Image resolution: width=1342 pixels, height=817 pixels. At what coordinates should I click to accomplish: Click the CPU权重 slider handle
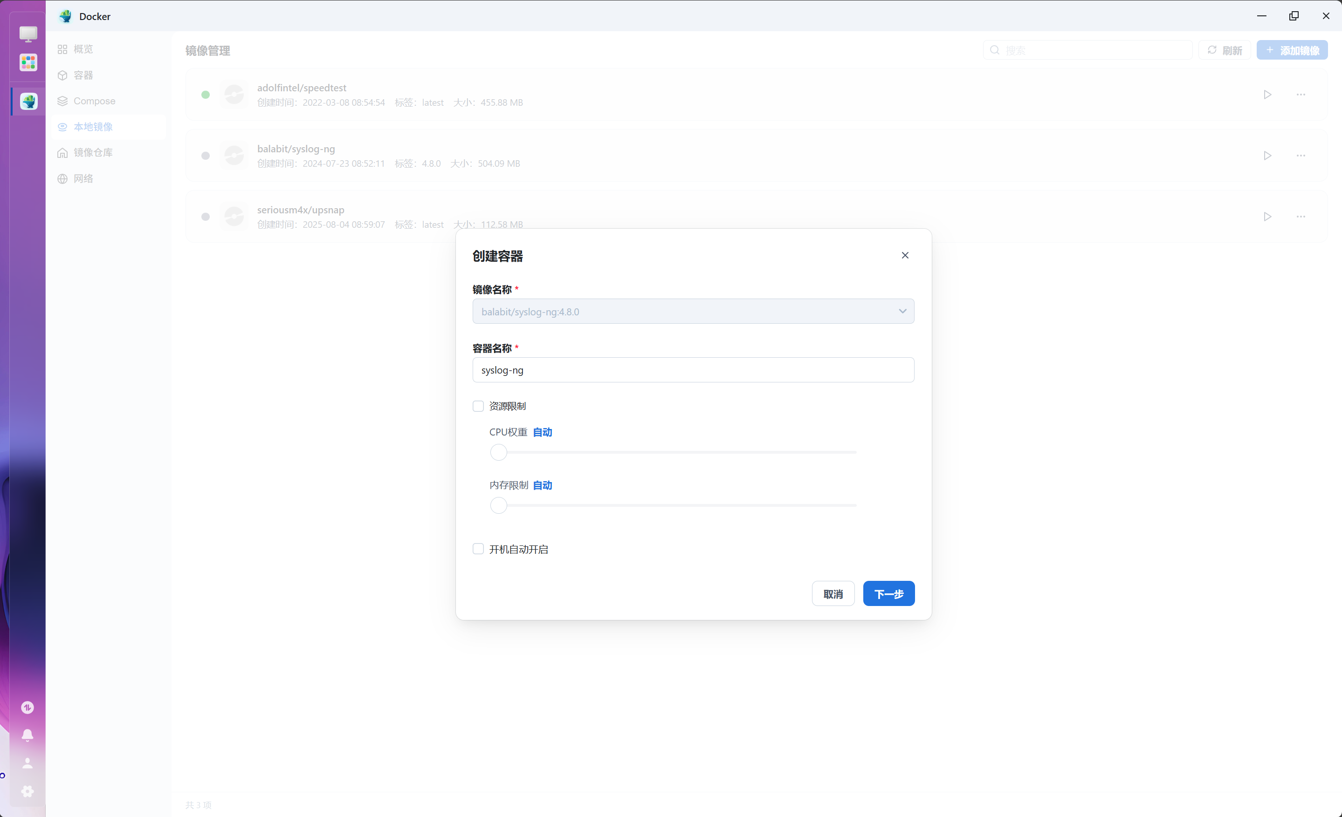point(498,452)
